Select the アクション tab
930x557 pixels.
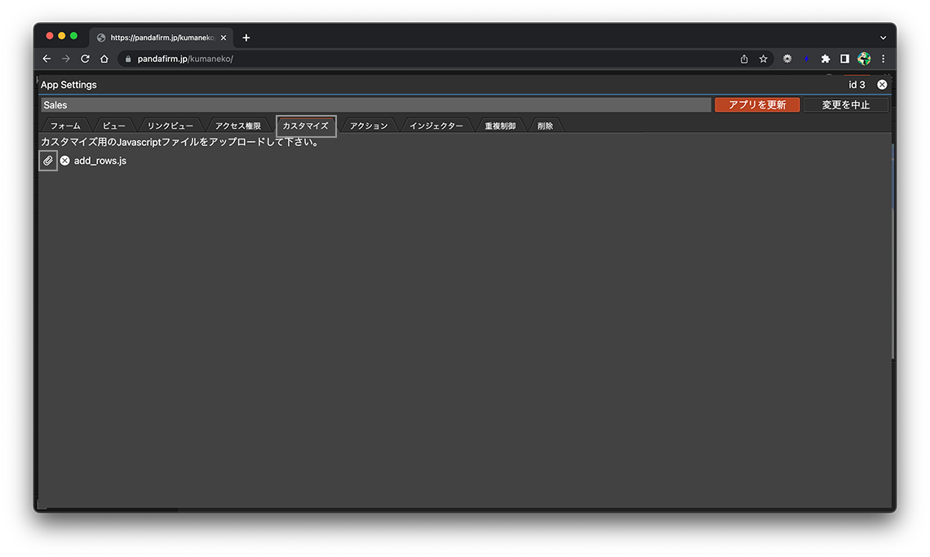coord(369,126)
